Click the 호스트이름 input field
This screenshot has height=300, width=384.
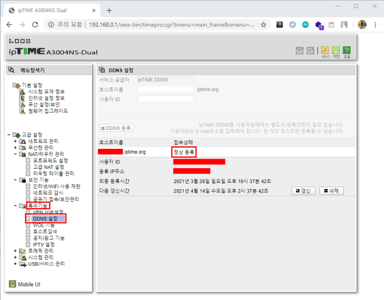[x=165, y=90]
